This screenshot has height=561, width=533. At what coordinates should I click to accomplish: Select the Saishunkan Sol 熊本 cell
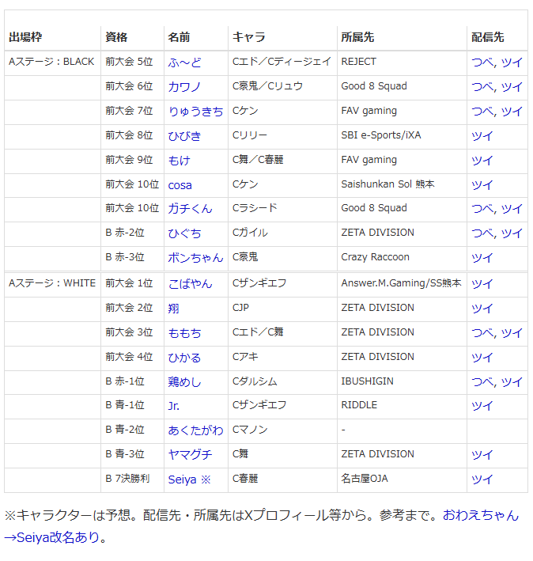pos(402,184)
